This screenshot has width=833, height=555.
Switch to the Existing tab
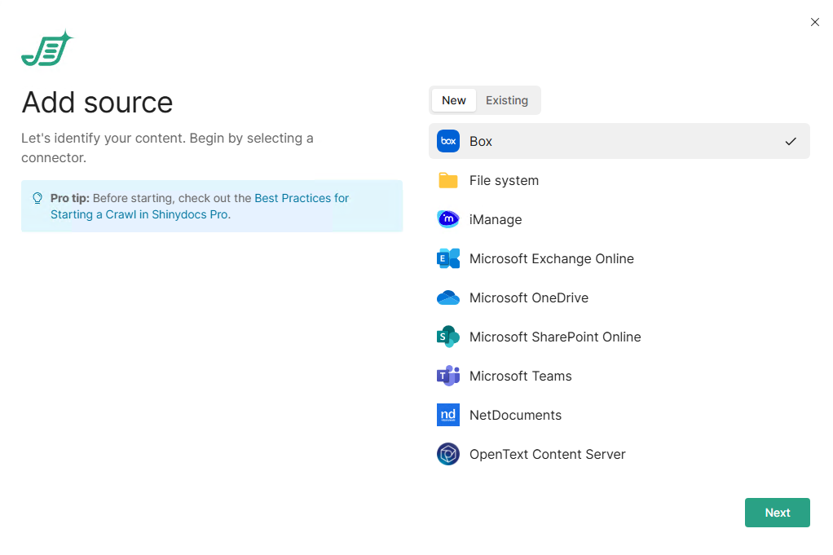point(506,100)
